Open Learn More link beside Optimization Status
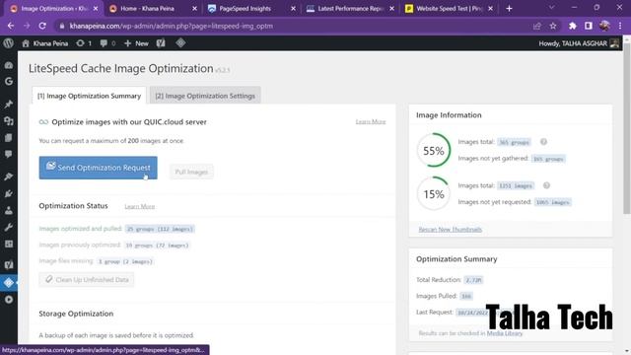 pyautogui.click(x=140, y=206)
